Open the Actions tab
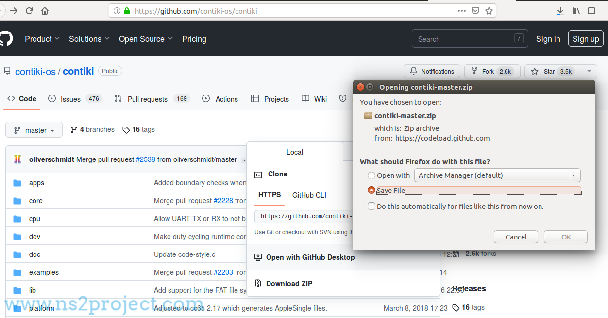 220,99
